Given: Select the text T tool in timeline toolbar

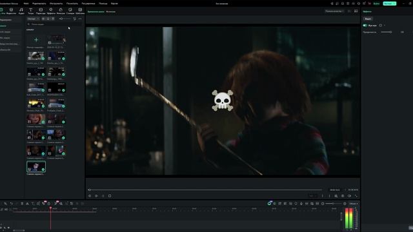Looking at the screenshot, I should pos(33,204).
